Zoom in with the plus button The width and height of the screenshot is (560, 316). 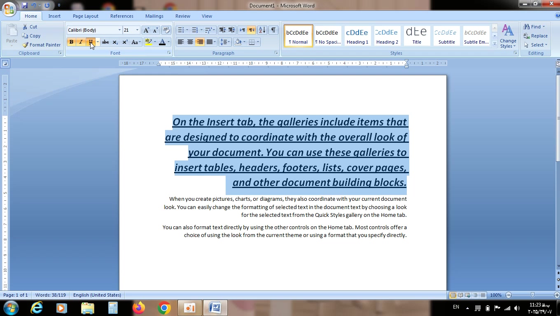(x=557, y=295)
